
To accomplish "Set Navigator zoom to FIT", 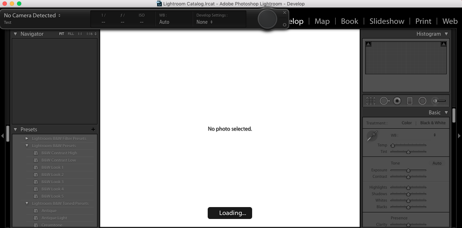I will (x=62, y=34).
